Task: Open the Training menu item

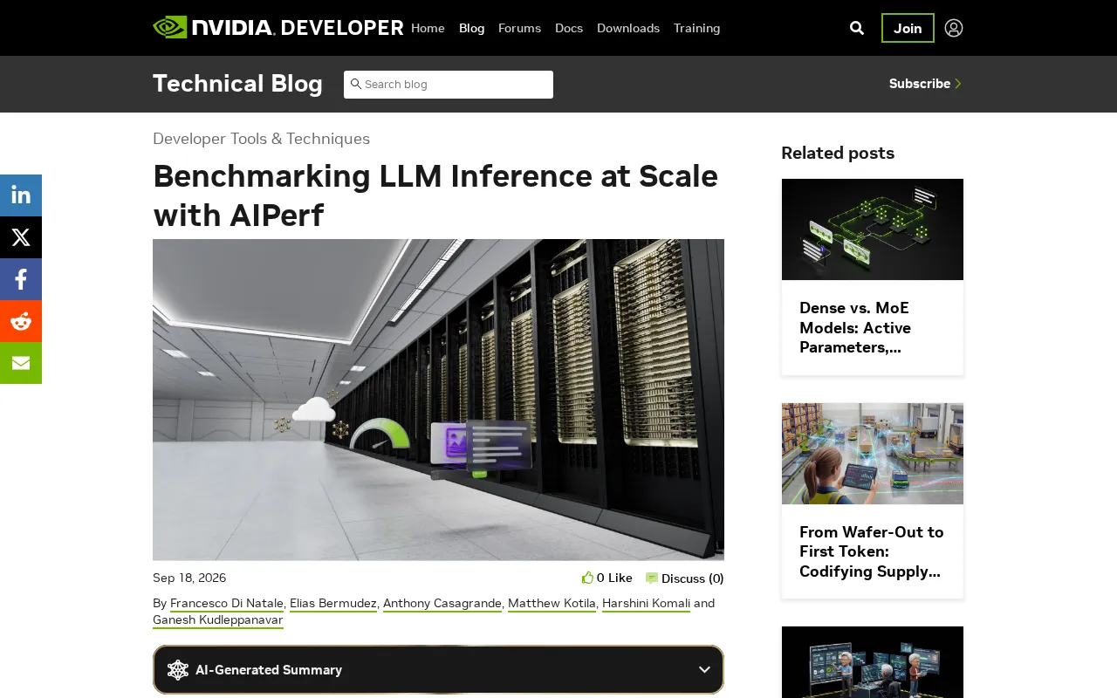Action: [696, 28]
